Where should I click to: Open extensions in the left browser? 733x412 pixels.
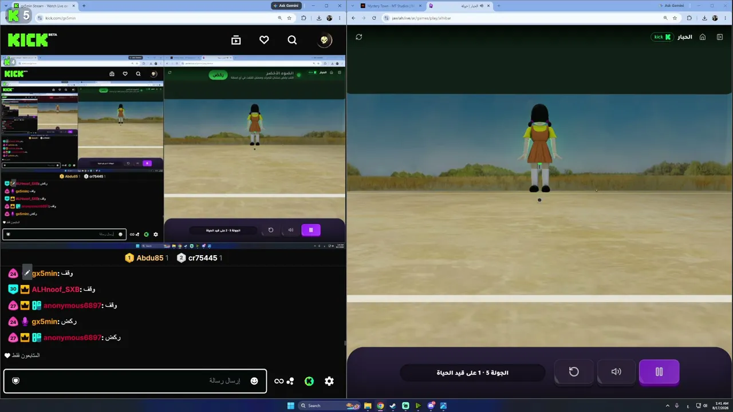pos(304,18)
